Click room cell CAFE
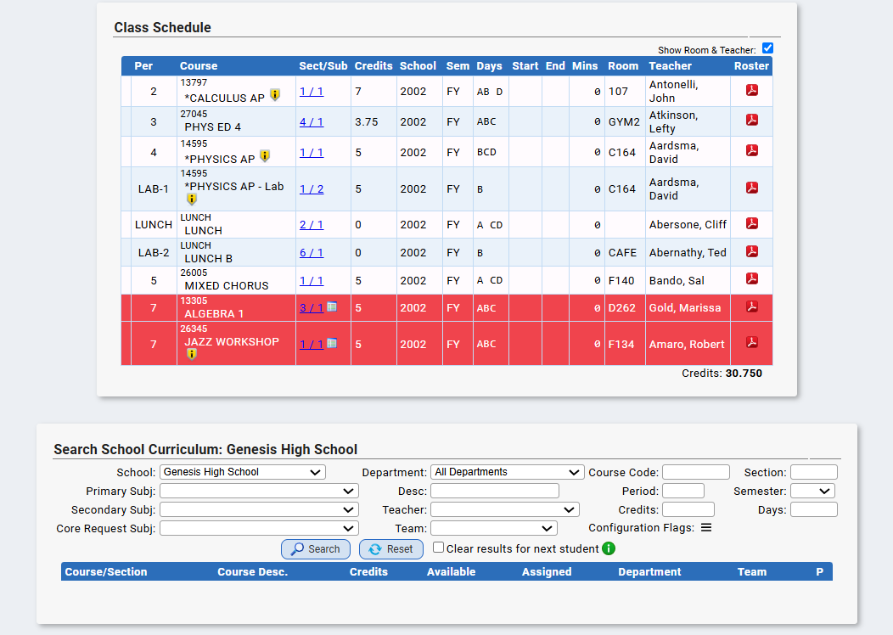Viewport: 893px width, 635px height. point(622,253)
